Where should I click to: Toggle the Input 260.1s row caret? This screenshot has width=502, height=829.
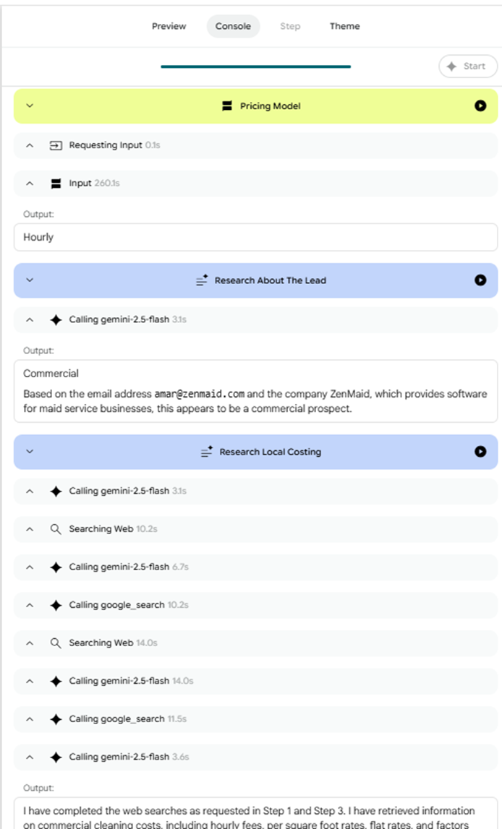pos(30,184)
